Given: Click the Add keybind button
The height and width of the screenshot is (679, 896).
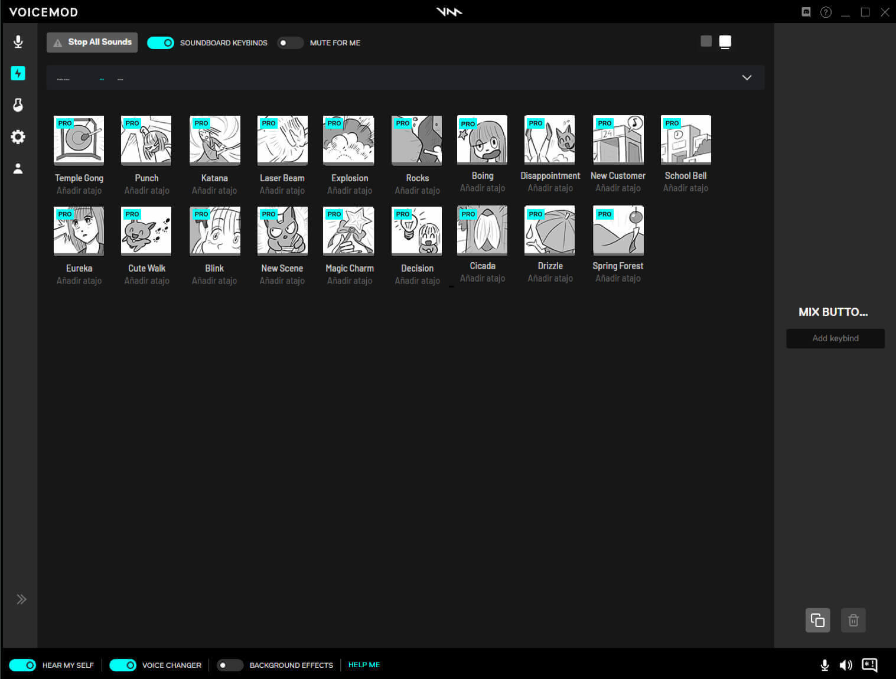Looking at the screenshot, I should click(835, 338).
